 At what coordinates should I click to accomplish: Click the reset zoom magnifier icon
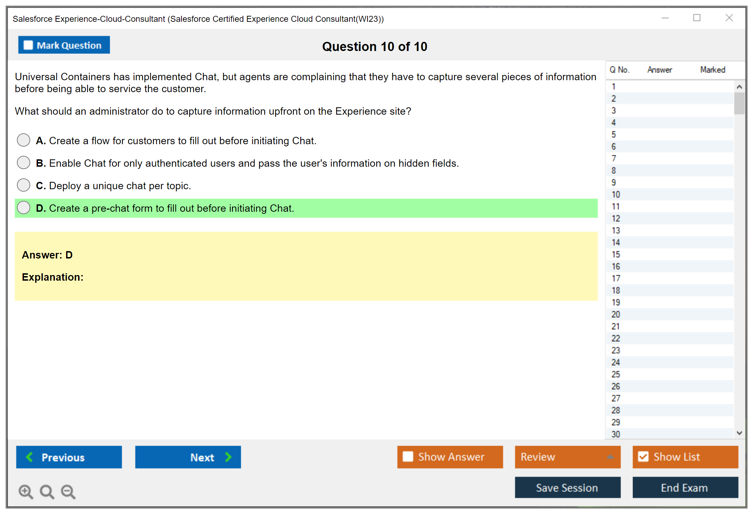pos(47,491)
